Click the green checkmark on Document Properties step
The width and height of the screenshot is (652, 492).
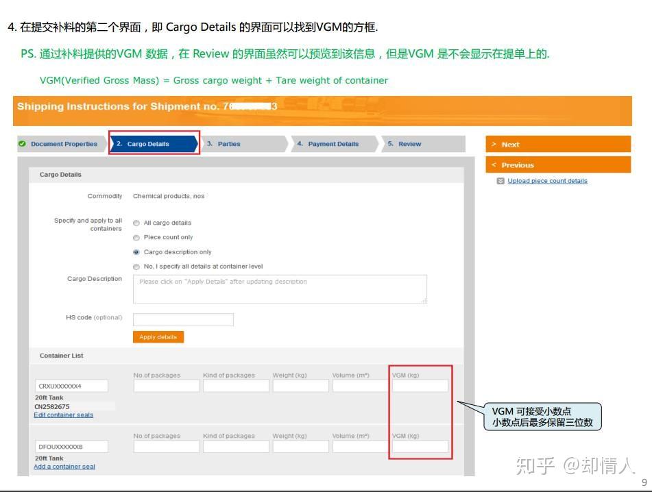(21, 144)
